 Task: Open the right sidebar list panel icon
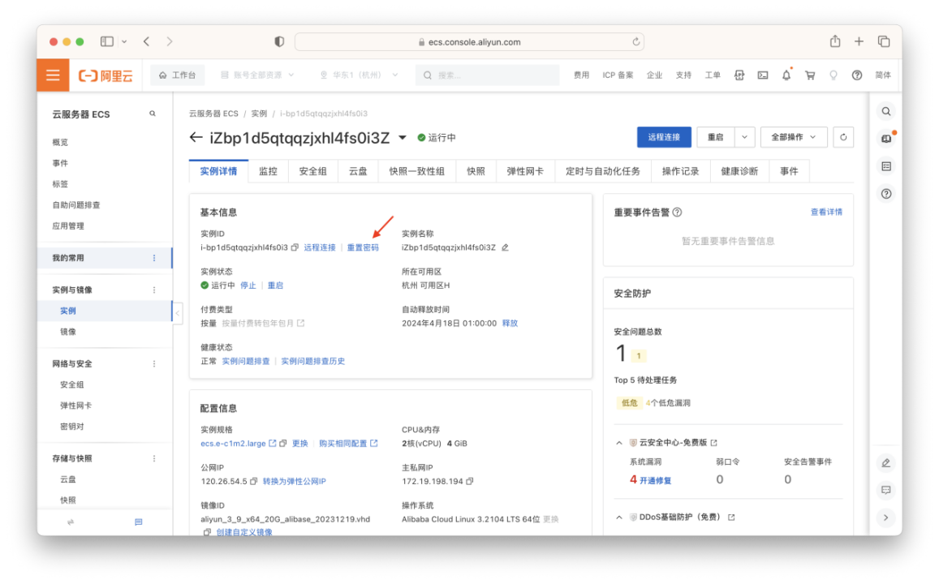886,166
